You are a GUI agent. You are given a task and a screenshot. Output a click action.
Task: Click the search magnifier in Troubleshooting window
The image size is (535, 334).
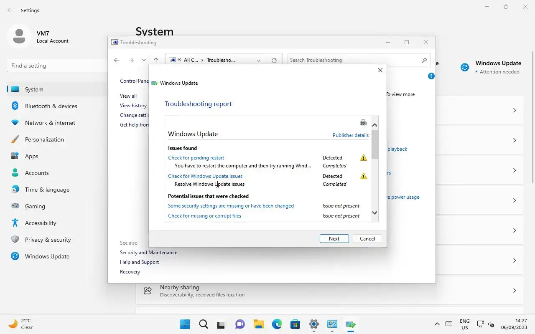pyautogui.click(x=424, y=60)
